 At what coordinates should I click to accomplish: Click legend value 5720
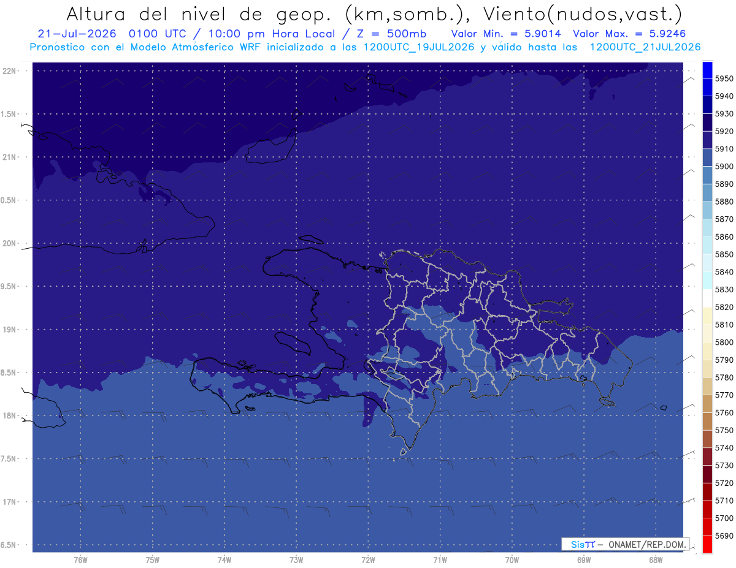pyautogui.click(x=724, y=483)
